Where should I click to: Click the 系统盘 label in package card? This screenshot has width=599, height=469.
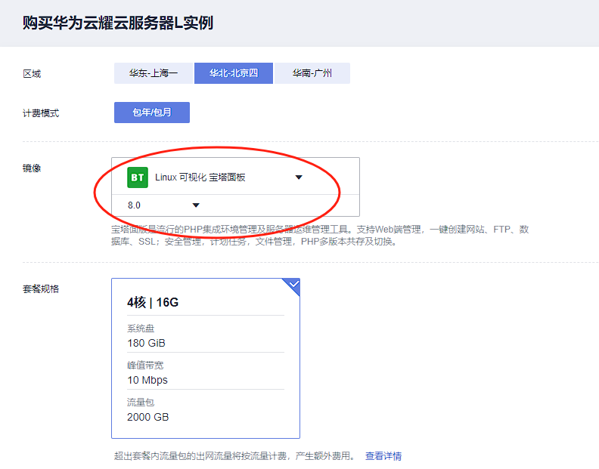[x=141, y=329]
